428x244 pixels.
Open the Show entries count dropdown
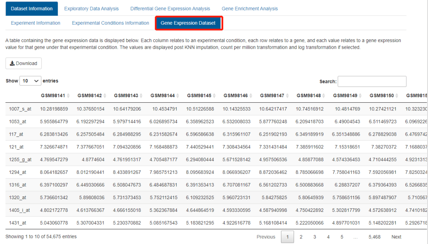tap(31, 81)
